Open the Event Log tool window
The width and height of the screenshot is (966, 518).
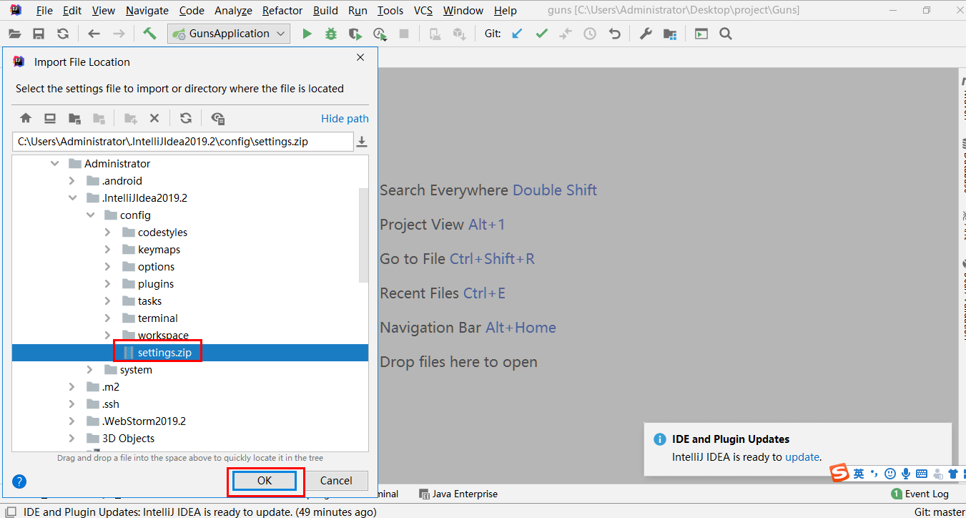[x=920, y=494]
